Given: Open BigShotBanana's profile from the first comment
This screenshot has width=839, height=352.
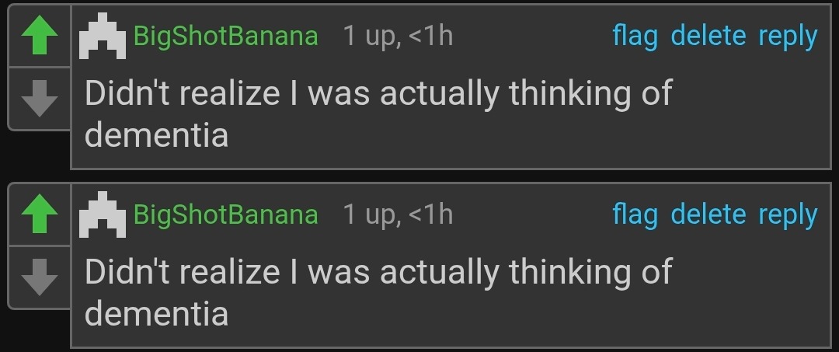Looking at the screenshot, I should pyautogui.click(x=226, y=37).
